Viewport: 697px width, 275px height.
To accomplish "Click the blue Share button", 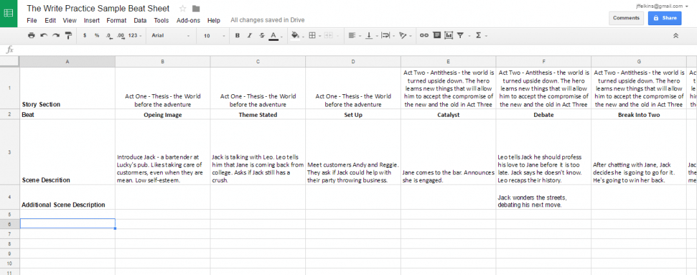I will tap(664, 18).
